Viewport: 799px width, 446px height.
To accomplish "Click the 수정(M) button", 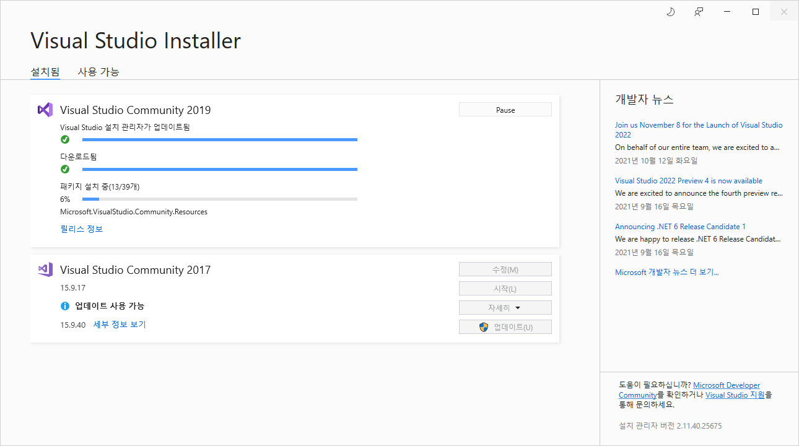I will point(505,269).
